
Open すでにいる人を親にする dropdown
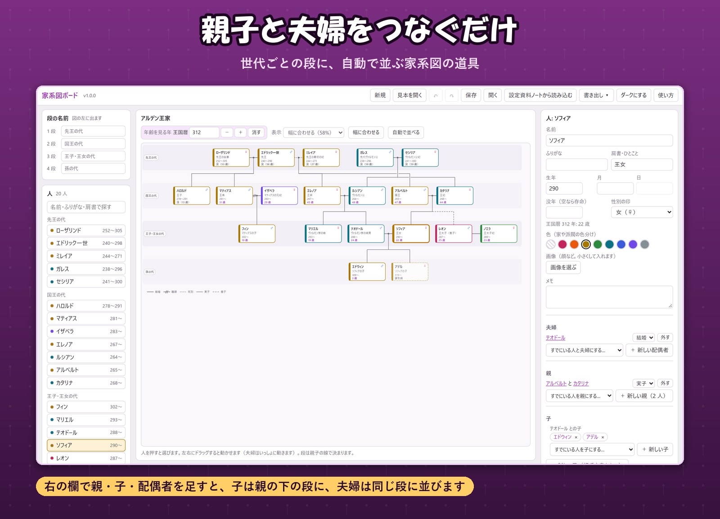pyautogui.click(x=580, y=396)
